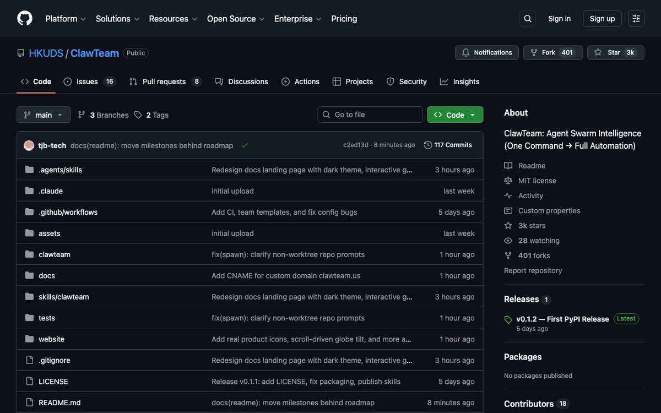Image resolution: width=661 pixels, height=413 pixels.
Task: Switch to the Pull requests tab
Action: (x=165, y=81)
